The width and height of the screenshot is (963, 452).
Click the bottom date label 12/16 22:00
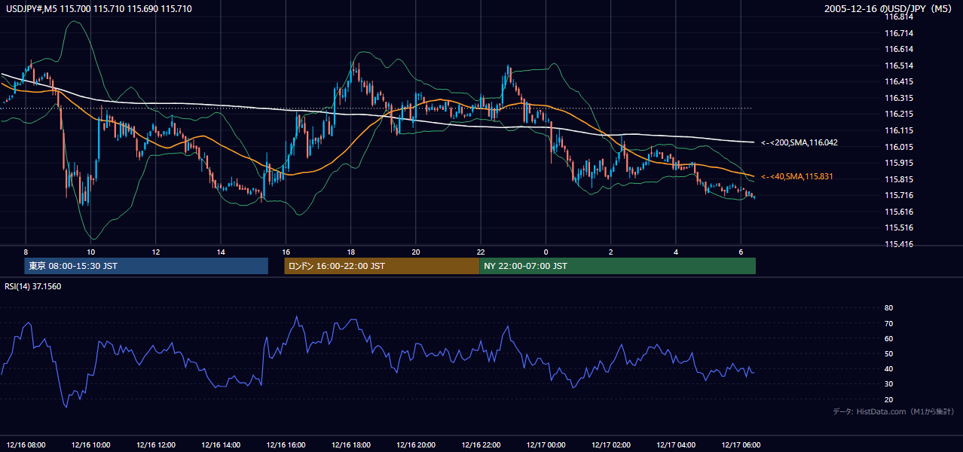click(481, 445)
